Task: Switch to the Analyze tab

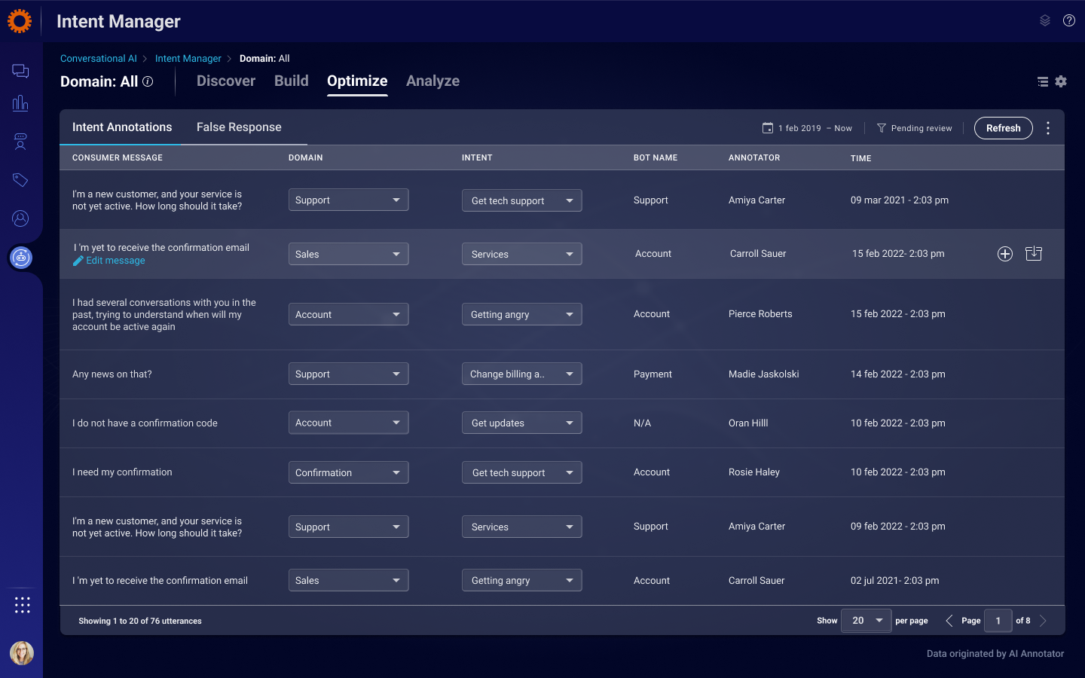Action: pyautogui.click(x=432, y=81)
